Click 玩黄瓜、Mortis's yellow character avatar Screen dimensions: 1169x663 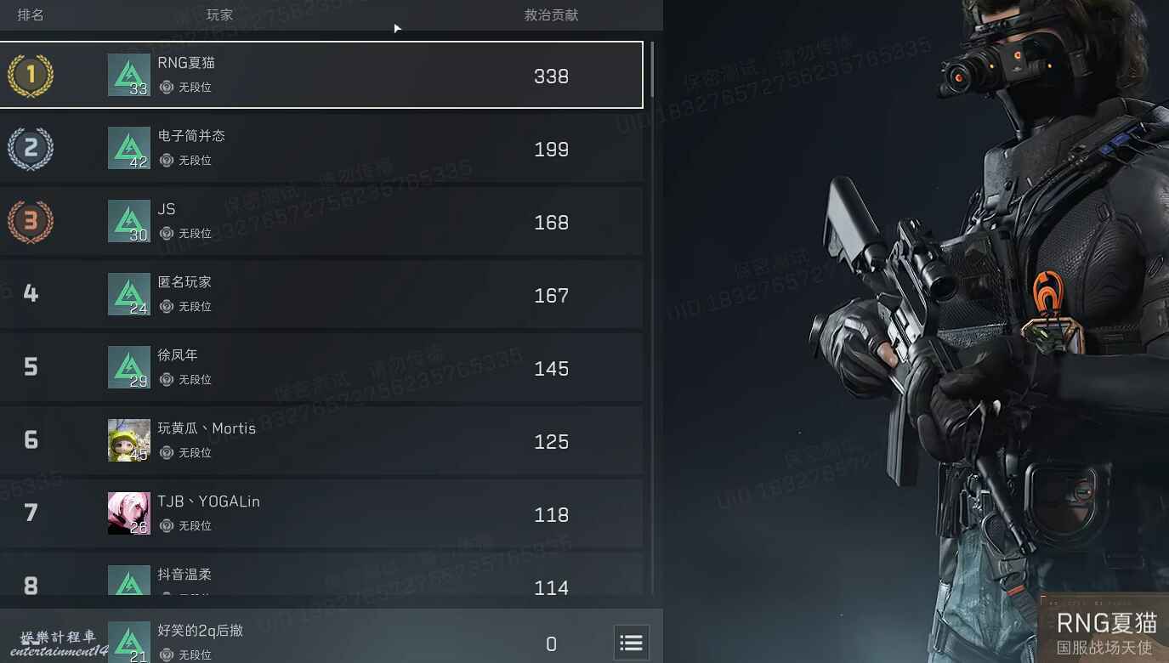pyautogui.click(x=129, y=440)
